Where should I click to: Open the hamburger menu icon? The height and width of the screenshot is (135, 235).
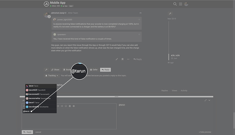coord(181,4)
